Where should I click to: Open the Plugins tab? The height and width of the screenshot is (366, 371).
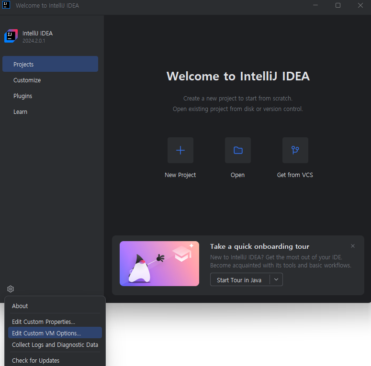(50, 96)
